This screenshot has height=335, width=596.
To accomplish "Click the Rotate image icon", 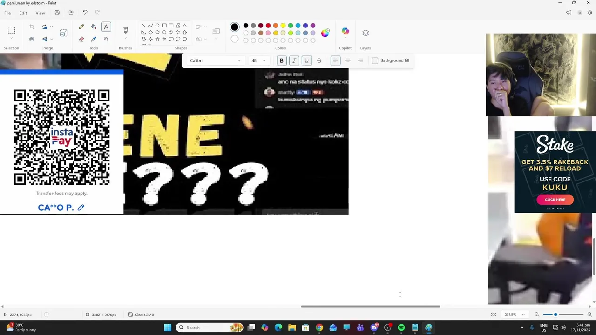I will coord(45,27).
